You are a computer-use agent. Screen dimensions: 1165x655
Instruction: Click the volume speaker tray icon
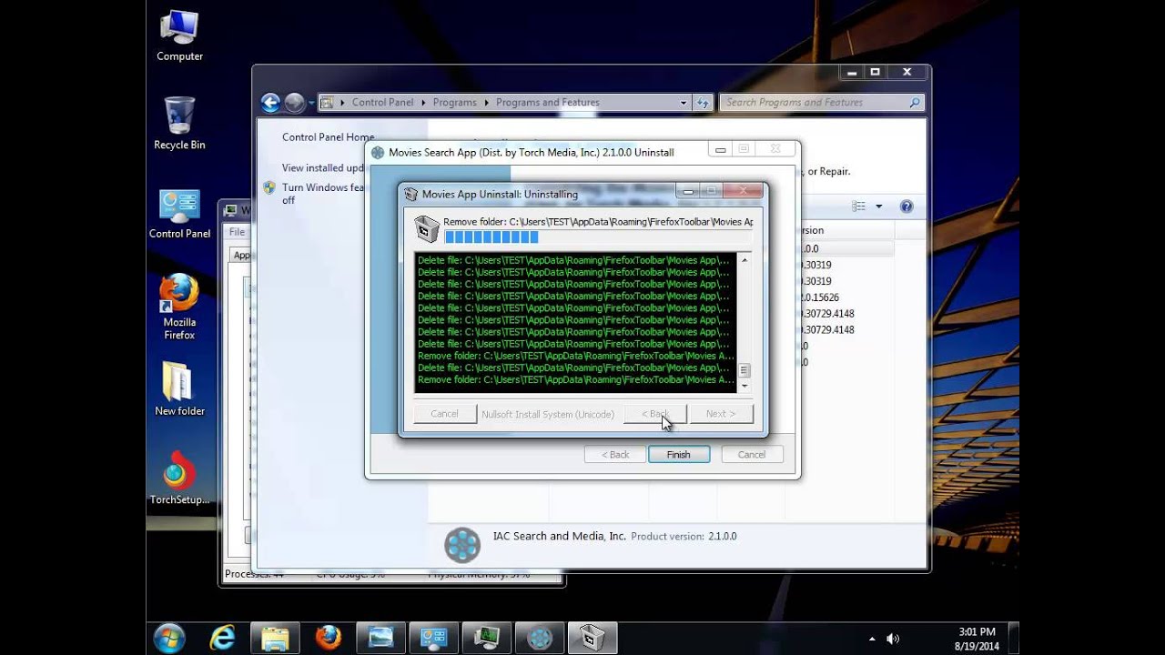click(x=893, y=639)
